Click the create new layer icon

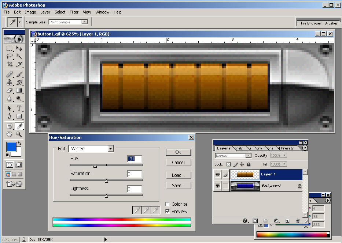click(287, 221)
